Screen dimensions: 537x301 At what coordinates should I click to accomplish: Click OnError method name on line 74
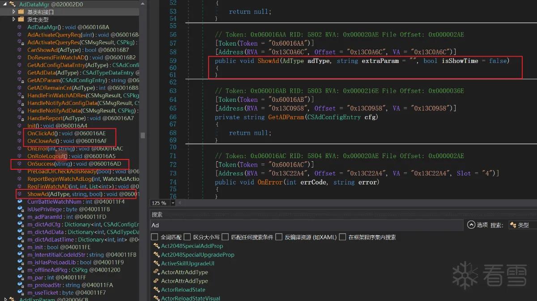[270, 182]
